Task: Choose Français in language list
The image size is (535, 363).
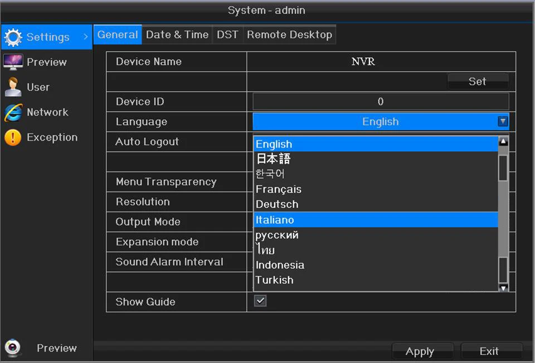Action: pos(376,189)
